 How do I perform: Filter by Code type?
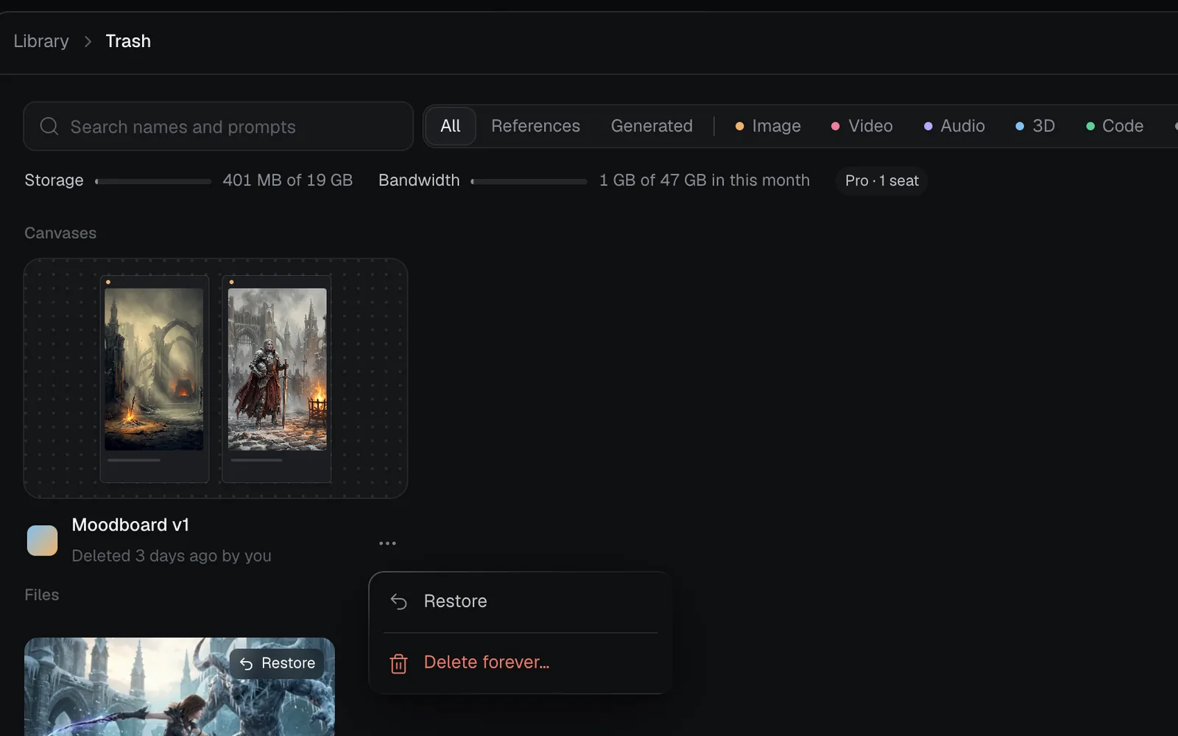click(1115, 126)
